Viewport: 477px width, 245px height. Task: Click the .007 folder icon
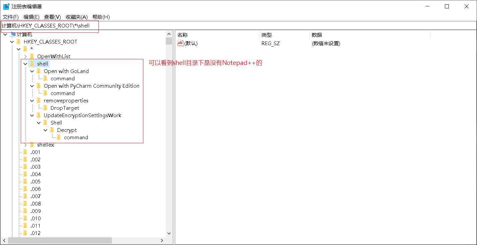pyautogui.click(x=25, y=196)
